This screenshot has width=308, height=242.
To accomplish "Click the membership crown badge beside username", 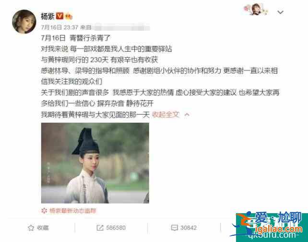I will pyautogui.click(x=69, y=16).
